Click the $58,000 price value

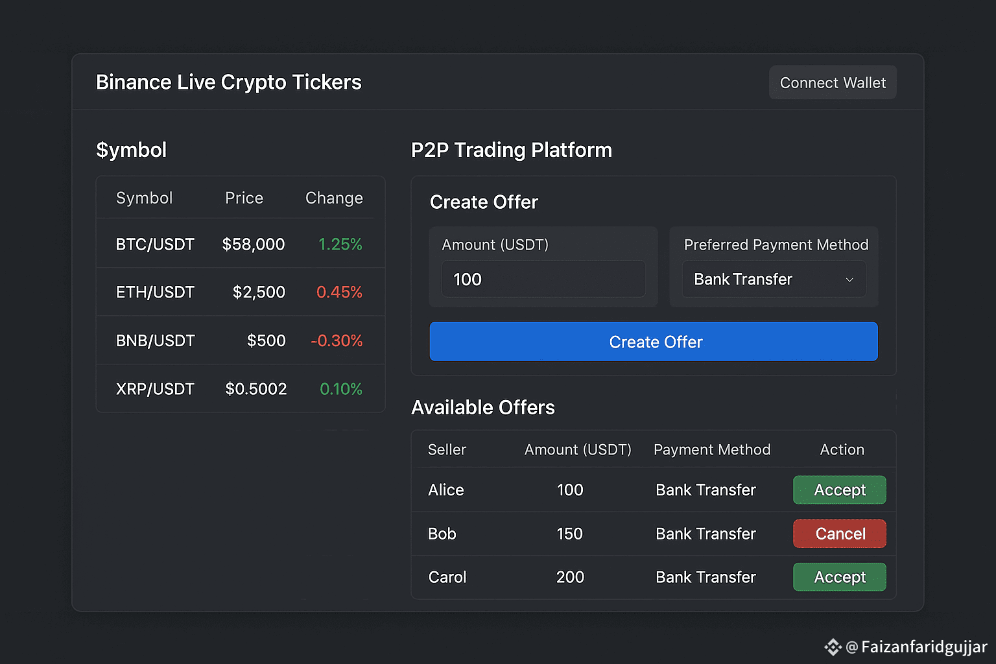click(254, 244)
